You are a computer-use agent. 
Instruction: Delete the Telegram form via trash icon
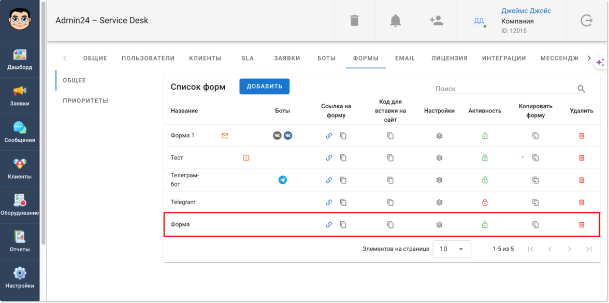click(x=582, y=202)
